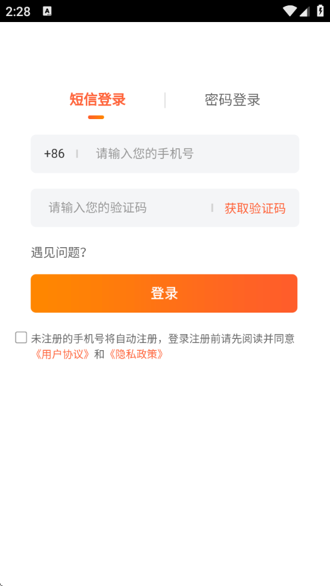Switch to 密码登录 tab

point(232,100)
